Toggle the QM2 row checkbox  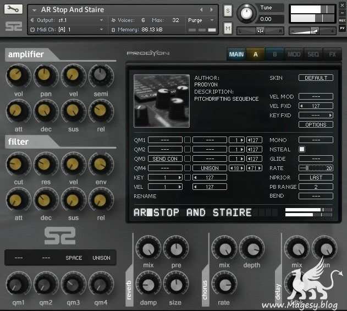[188, 149]
